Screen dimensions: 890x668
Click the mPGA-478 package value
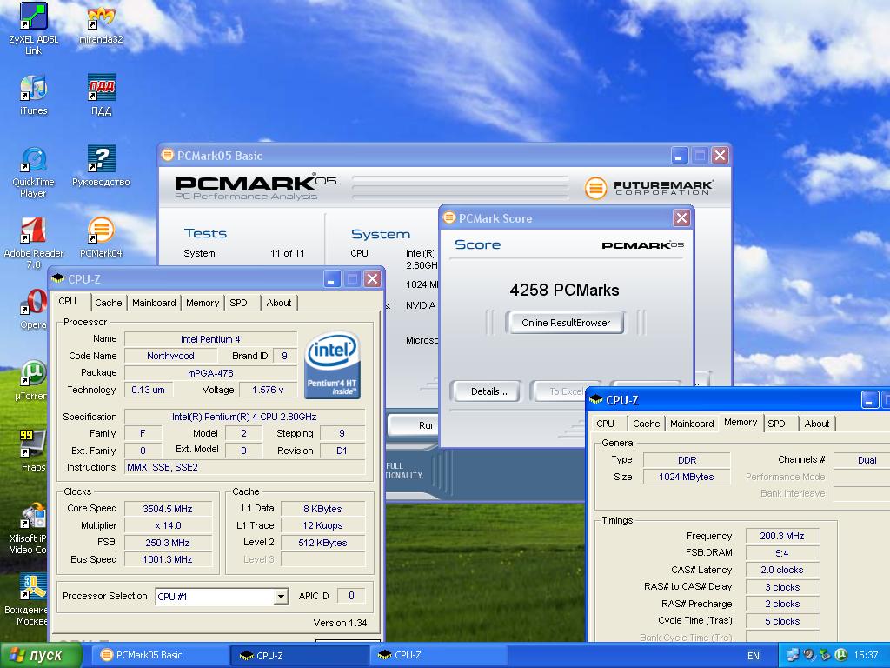click(x=210, y=373)
